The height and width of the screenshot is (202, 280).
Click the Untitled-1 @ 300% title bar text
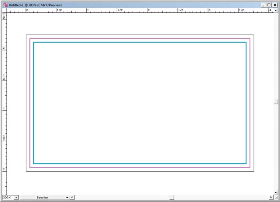35,5
